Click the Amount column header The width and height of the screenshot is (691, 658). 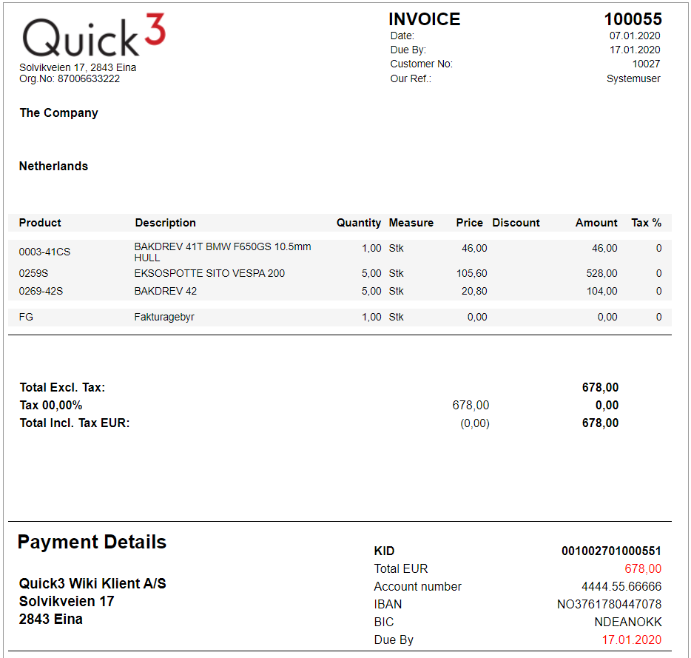pyautogui.click(x=596, y=223)
